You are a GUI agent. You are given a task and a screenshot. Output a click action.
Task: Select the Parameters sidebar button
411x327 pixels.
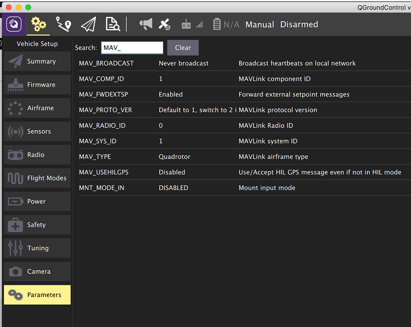tap(37, 295)
